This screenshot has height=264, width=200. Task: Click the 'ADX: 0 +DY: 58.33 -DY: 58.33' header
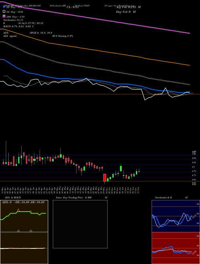pos(23,202)
